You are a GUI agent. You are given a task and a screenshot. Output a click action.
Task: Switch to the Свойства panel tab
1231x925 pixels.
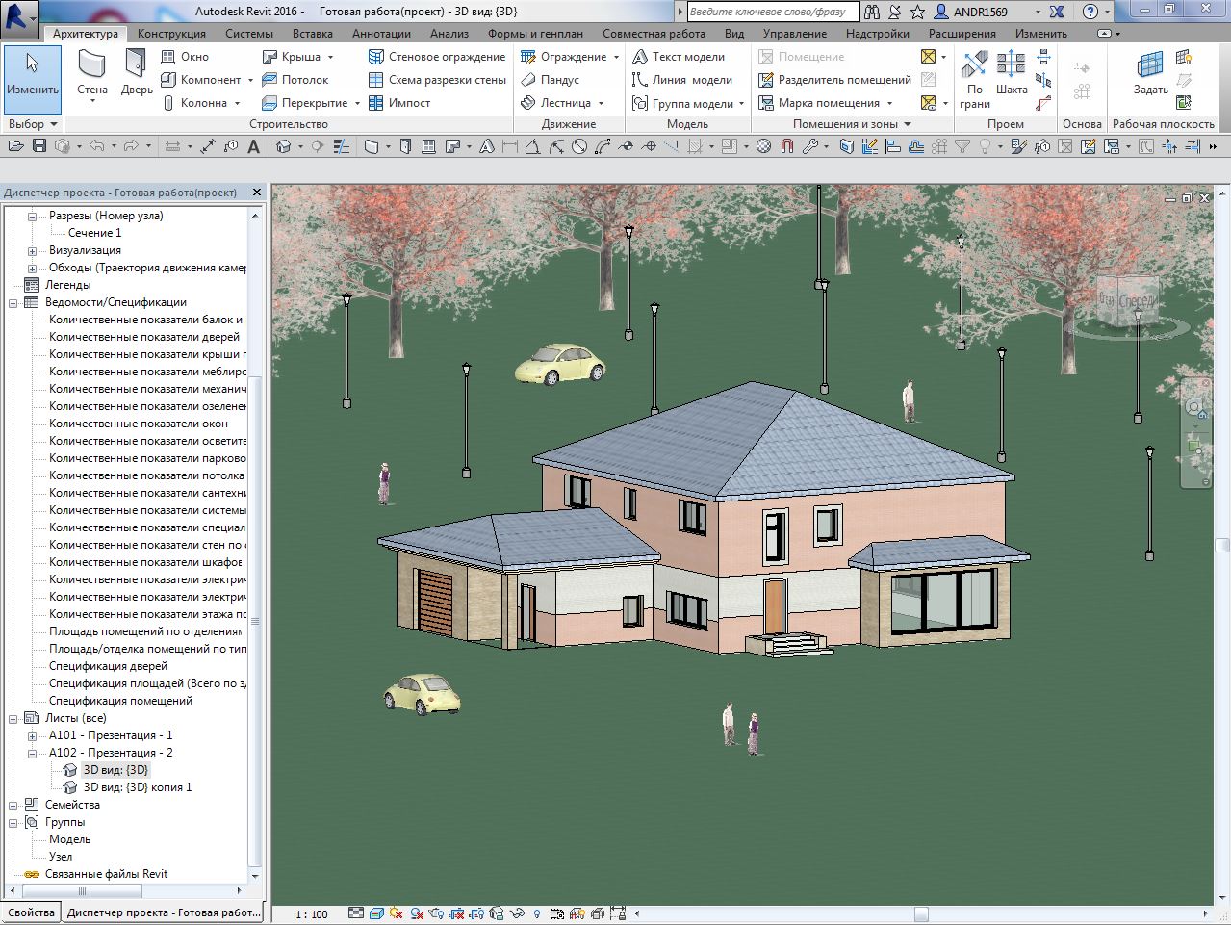coord(31,912)
